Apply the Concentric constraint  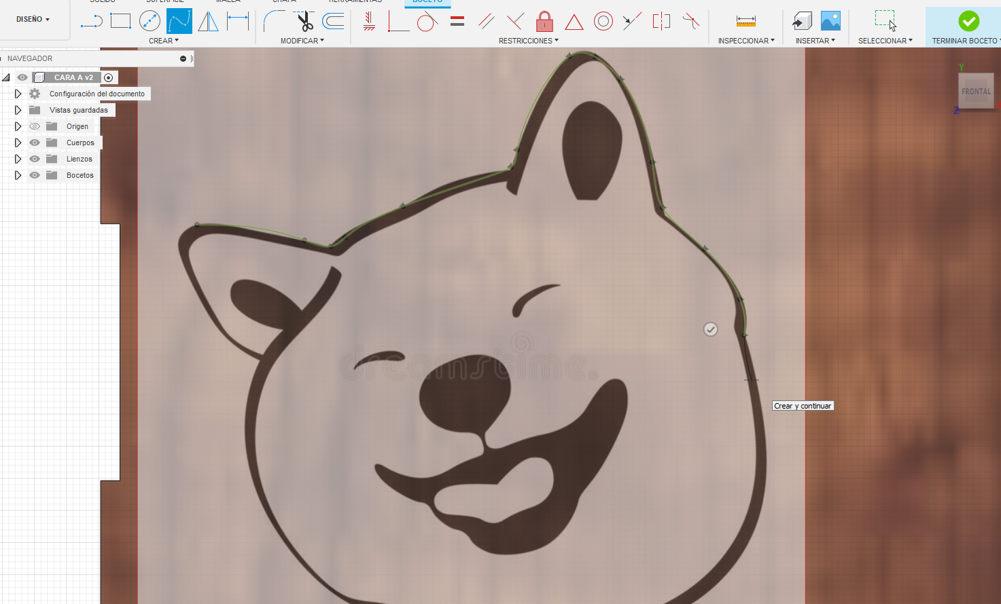[x=603, y=22]
